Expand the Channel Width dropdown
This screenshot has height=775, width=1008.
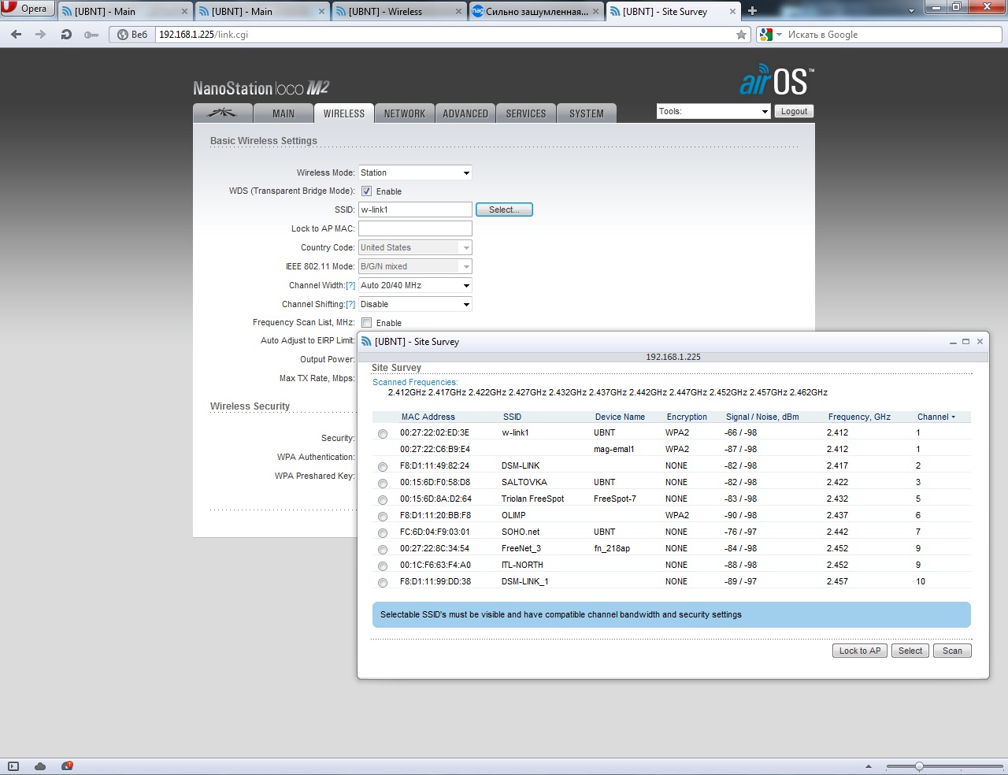click(415, 285)
